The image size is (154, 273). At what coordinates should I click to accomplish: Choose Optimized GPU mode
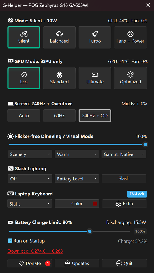[130, 78]
